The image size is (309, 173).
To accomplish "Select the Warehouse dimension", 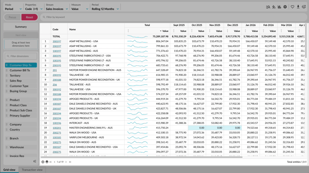I will (x=21, y=147).
